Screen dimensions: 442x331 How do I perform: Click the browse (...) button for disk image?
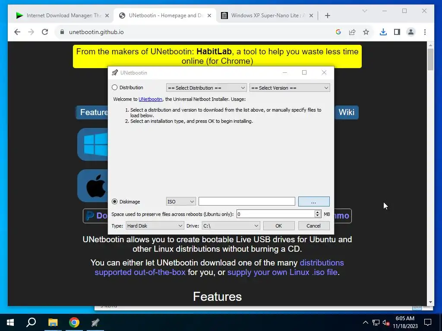[x=314, y=202]
